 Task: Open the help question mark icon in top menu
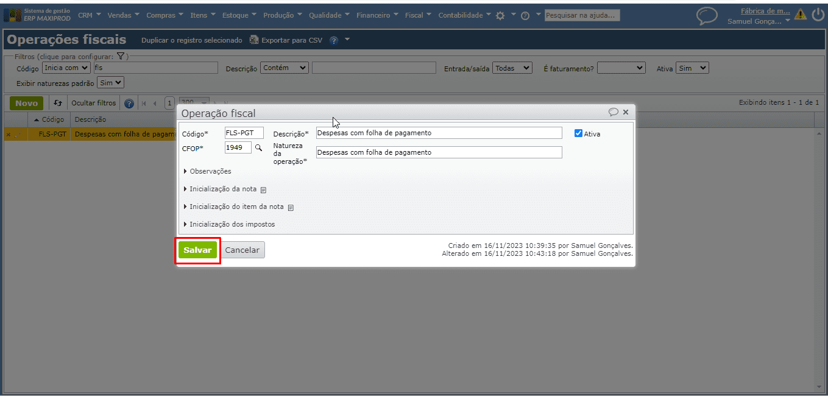point(525,16)
